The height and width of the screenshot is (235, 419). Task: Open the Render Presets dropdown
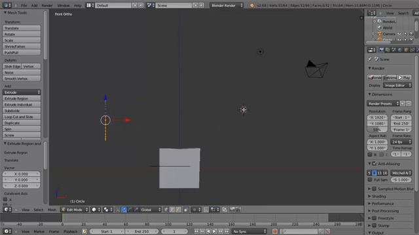click(383, 104)
